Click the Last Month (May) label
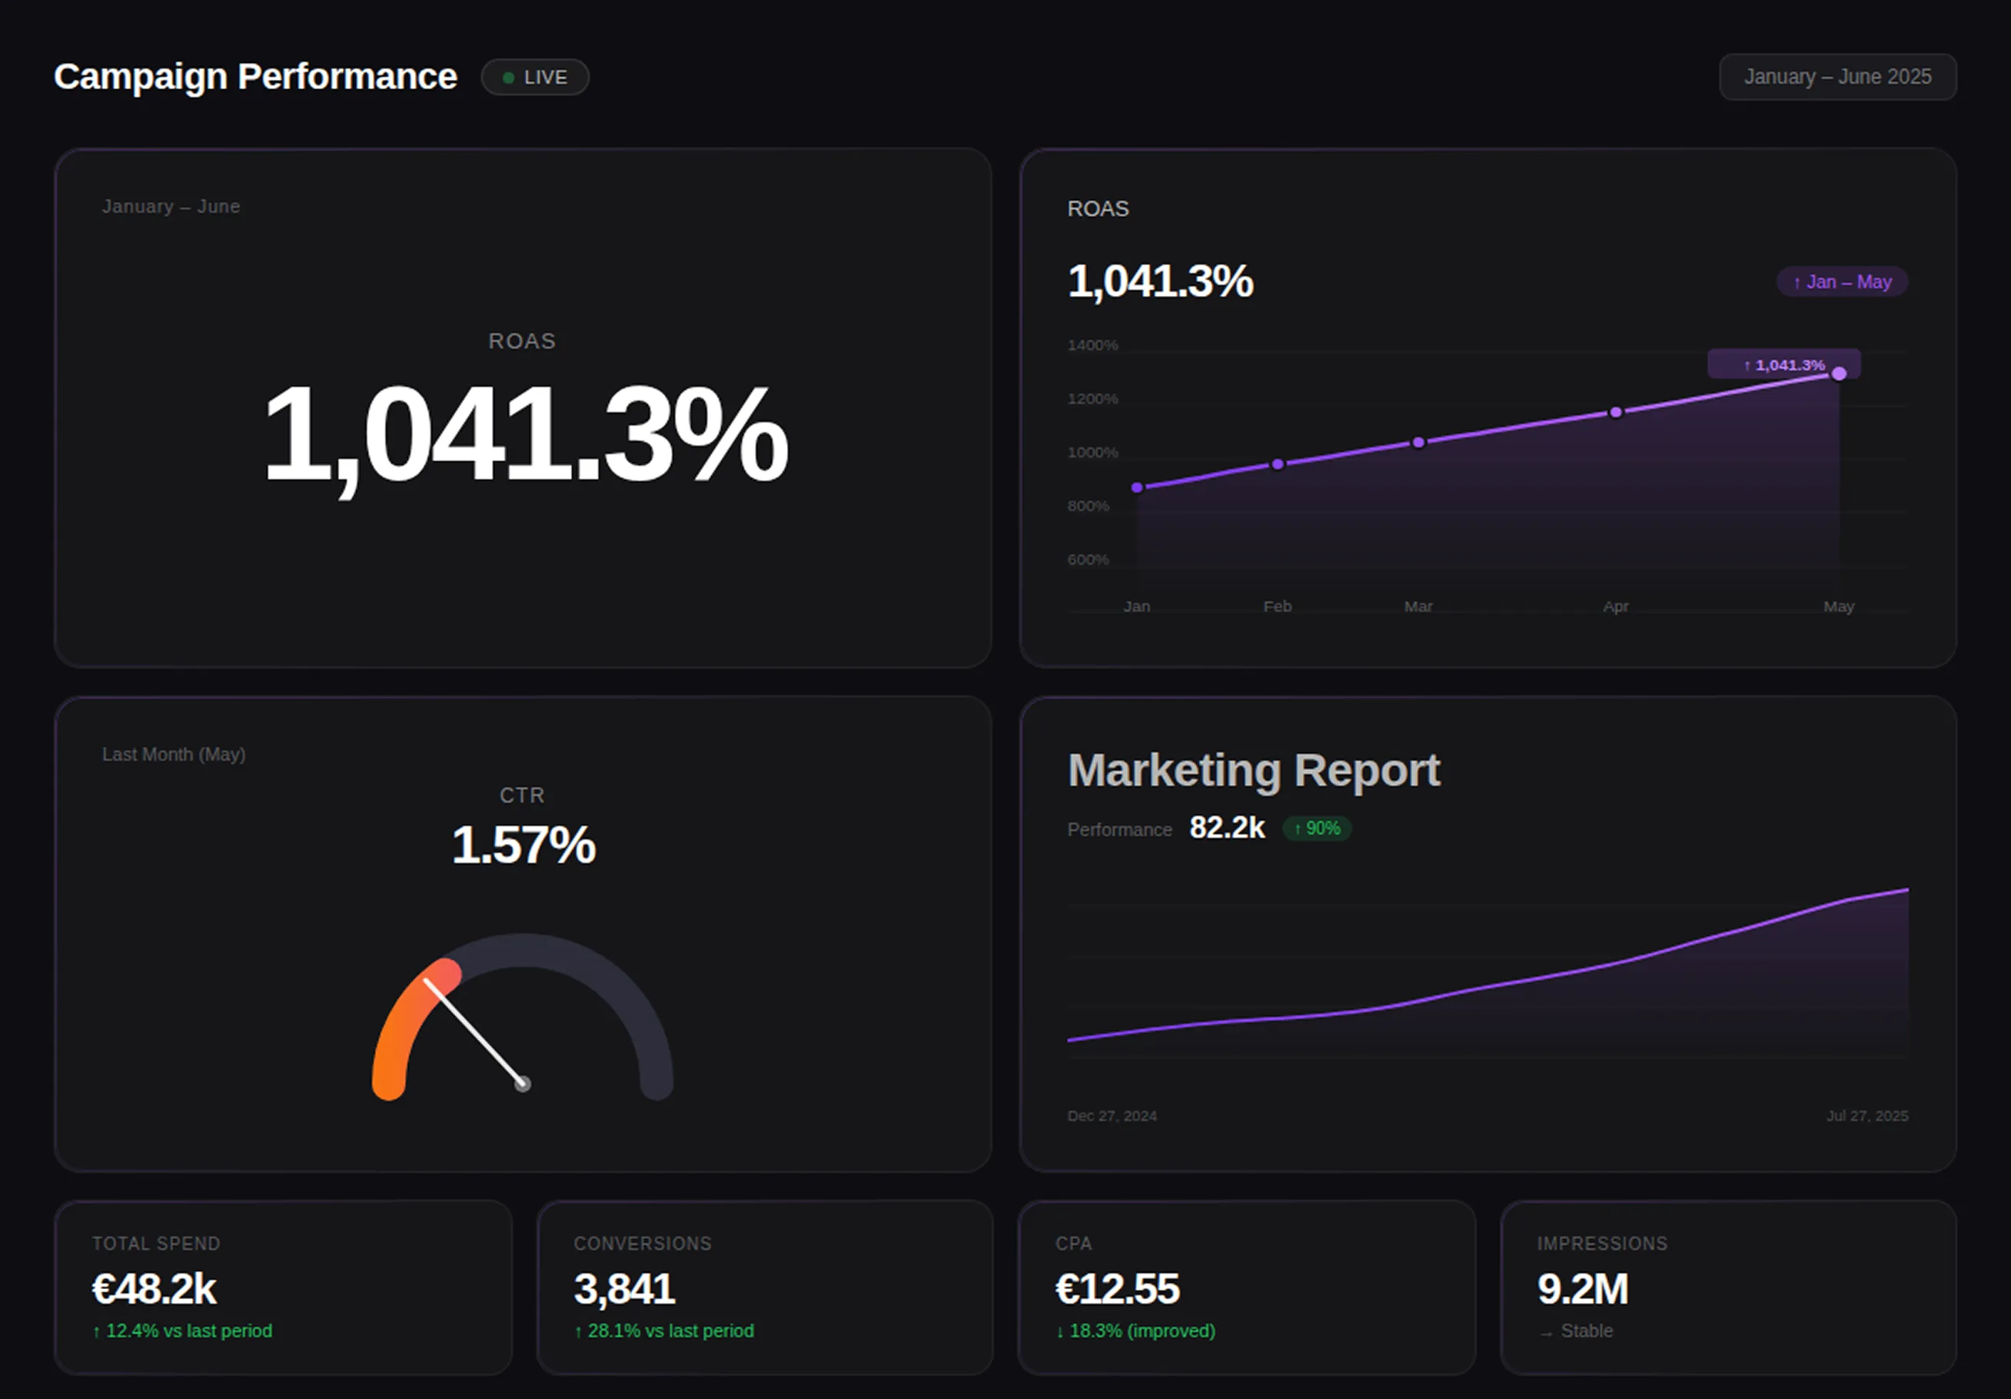 click(174, 754)
